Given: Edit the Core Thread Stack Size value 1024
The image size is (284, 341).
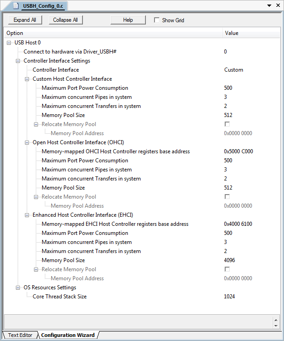Looking at the screenshot, I should (230, 297).
